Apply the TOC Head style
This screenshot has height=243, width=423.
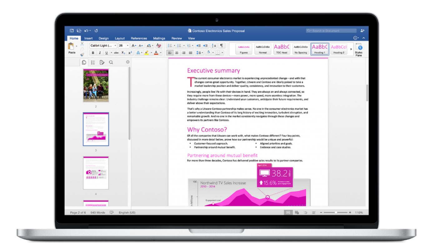point(282,49)
